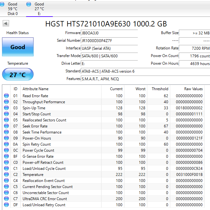210x210 pixels.
Task: Click the Rotation Rate value 7200 RPM
Action: pyautogui.click(x=194, y=48)
